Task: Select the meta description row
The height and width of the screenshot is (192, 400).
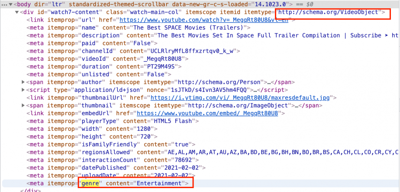Action: (x=213, y=35)
